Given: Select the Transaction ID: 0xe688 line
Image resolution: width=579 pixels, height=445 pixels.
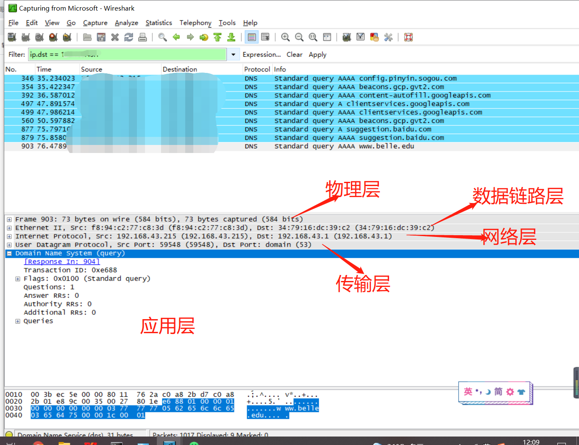Looking at the screenshot, I should coord(70,270).
